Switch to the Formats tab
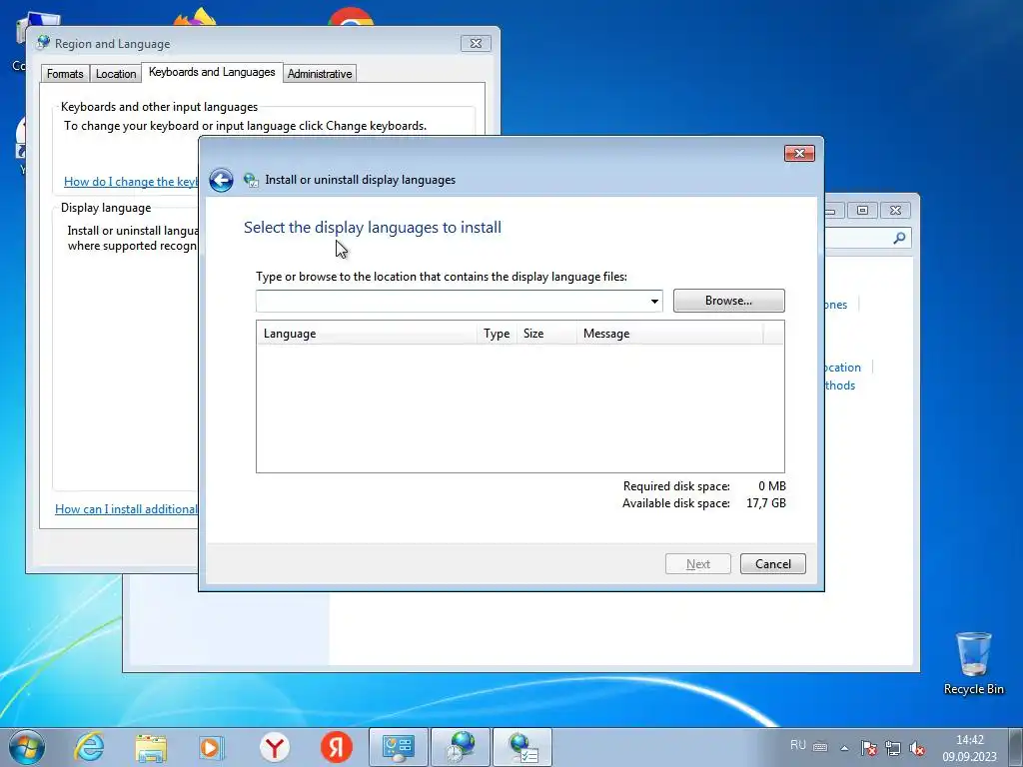 pos(65,74)
